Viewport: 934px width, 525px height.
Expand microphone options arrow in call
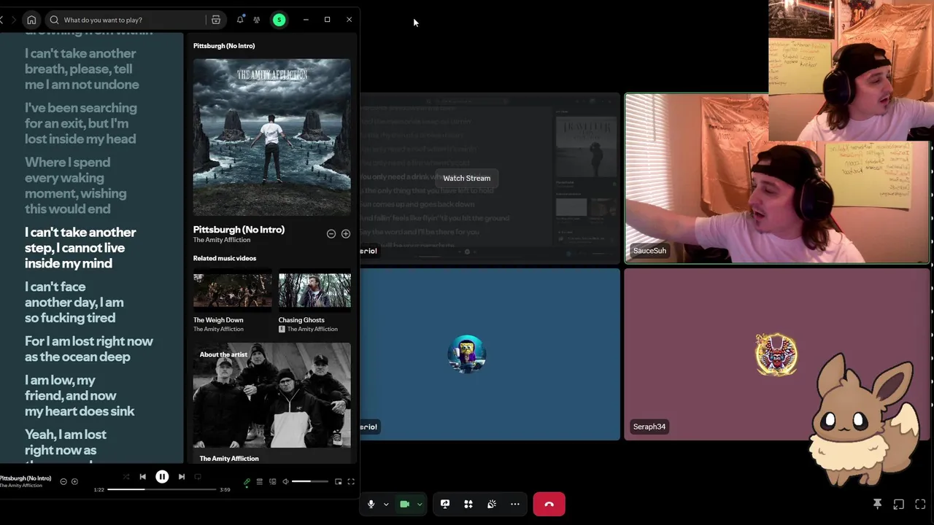pyautogui.click(x=386, y=504)
